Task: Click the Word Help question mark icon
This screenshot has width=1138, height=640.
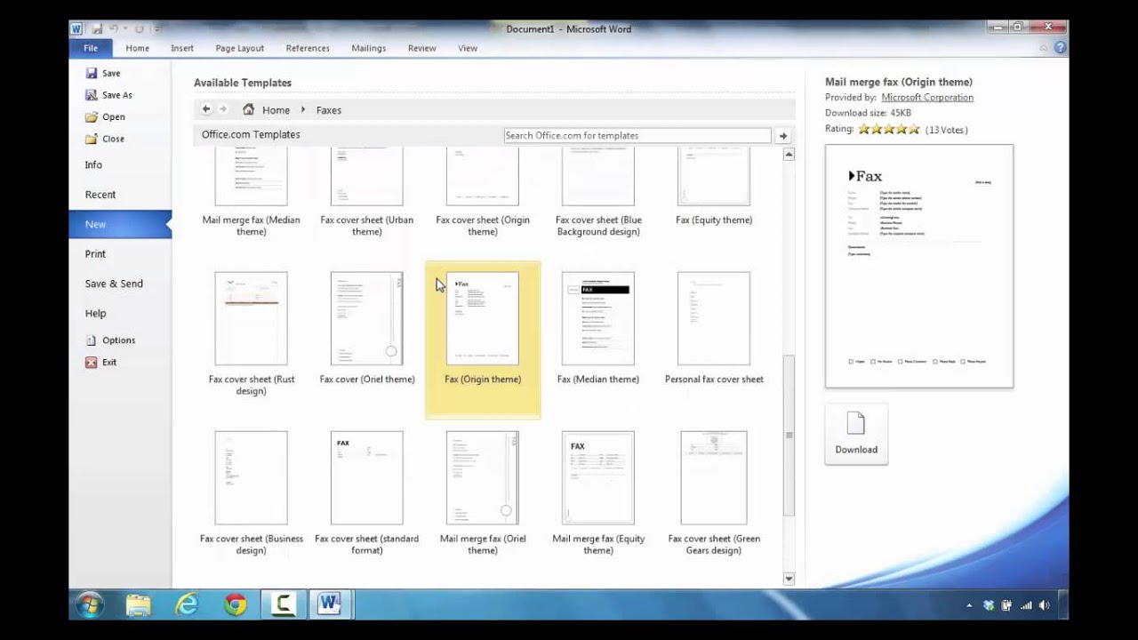Action: (x=1060, y=48)
